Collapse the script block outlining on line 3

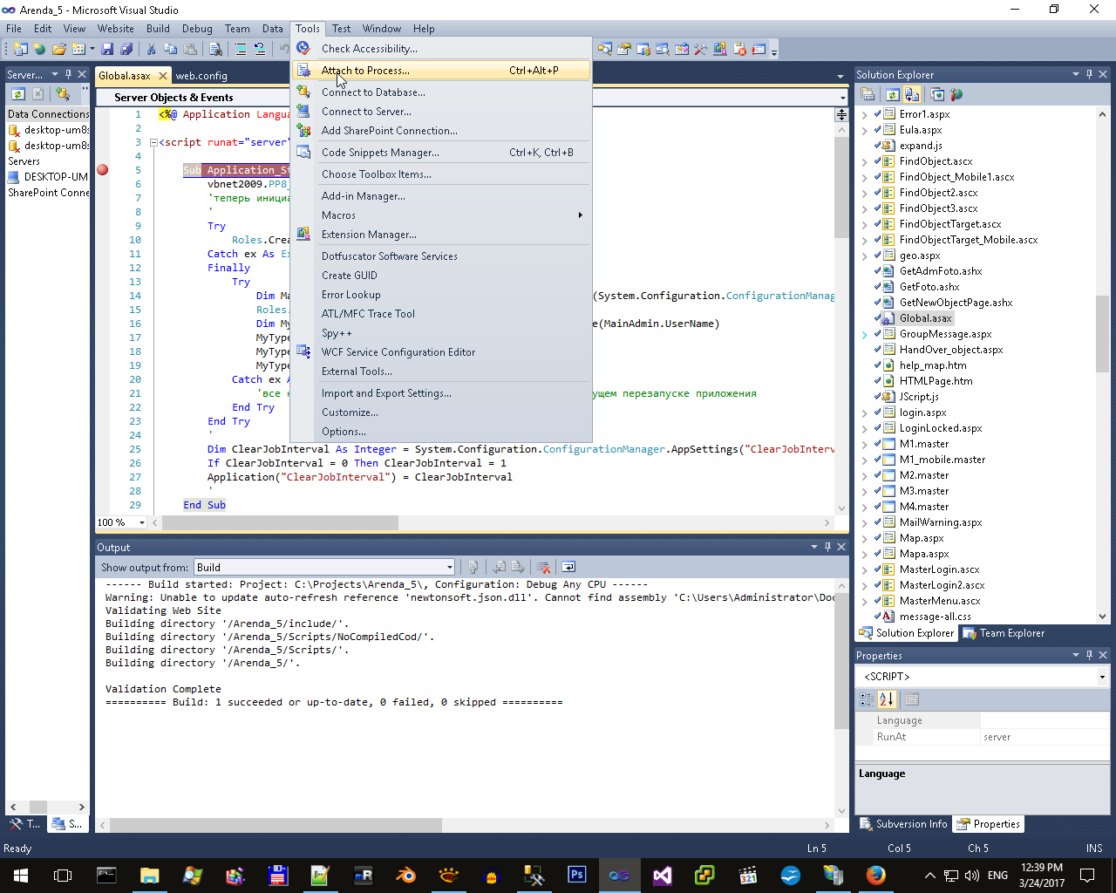pos(153,142)
